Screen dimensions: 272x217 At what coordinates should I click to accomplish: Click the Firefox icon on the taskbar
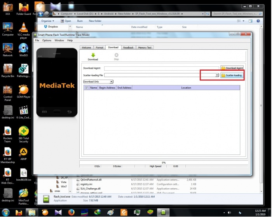(71, 212)
